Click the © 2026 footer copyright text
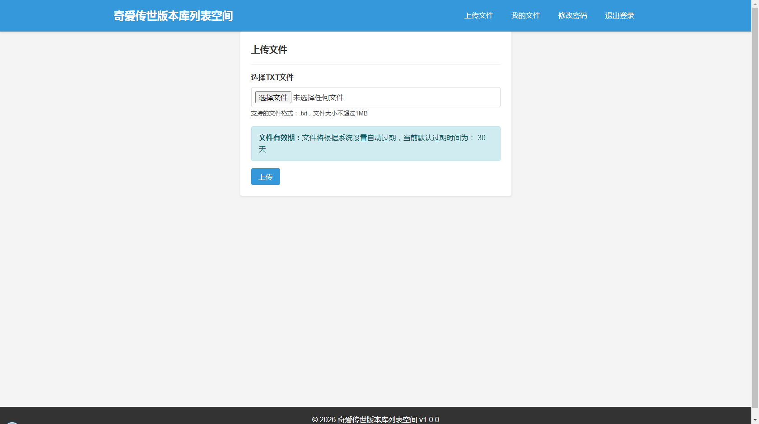The image size is (759, 424). [x=323, y=419]
